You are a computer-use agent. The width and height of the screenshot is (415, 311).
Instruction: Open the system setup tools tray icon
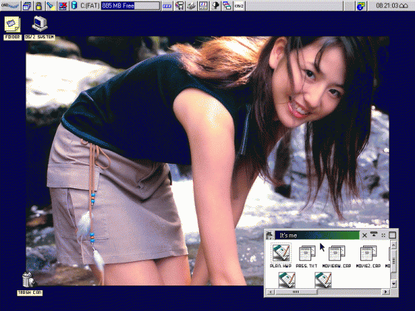coord(192,6)
